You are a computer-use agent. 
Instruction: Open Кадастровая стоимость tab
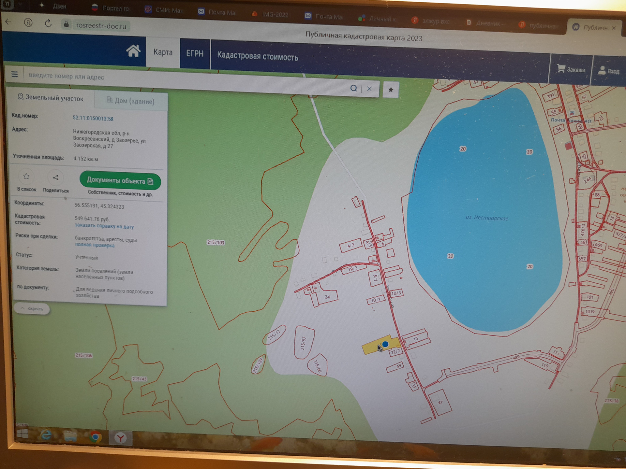(x=258, y=57)
